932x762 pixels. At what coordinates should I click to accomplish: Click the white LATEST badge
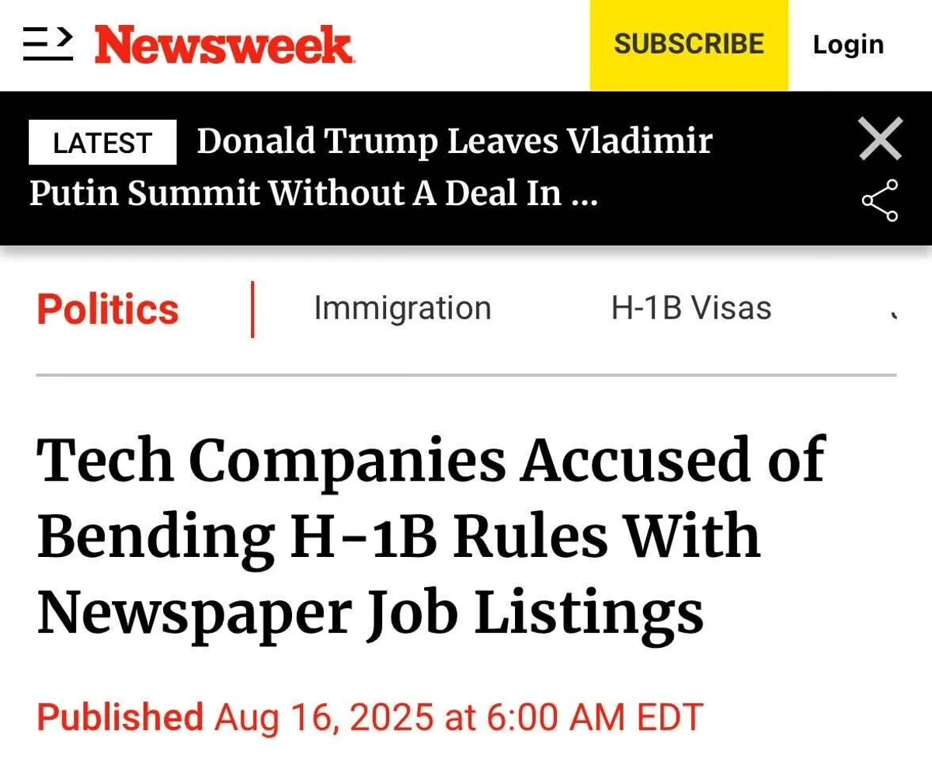click(103, 143)
